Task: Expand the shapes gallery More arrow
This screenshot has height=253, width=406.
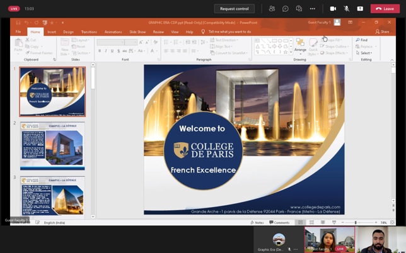Action: point(291,52)
